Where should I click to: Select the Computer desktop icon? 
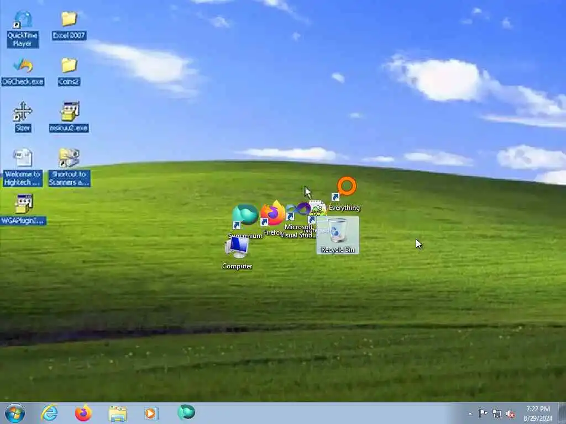pos(237,253)
